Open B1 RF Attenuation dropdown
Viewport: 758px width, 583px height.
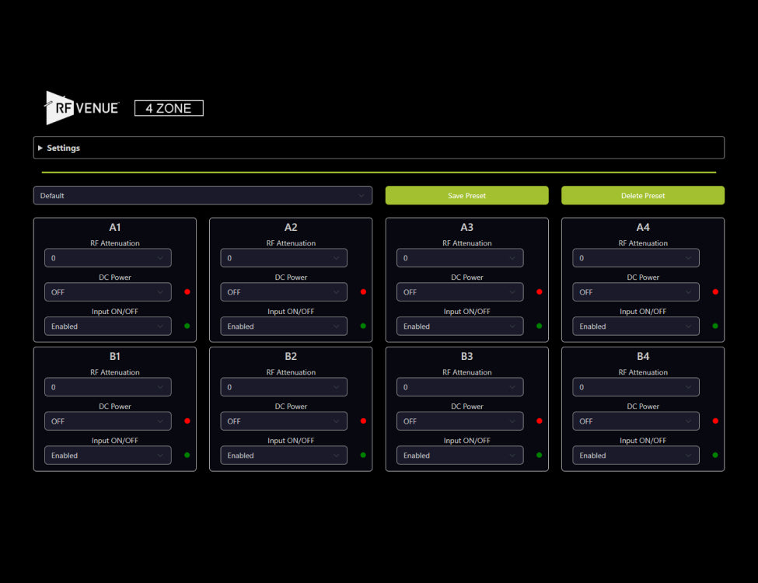[x=108, y=387]
